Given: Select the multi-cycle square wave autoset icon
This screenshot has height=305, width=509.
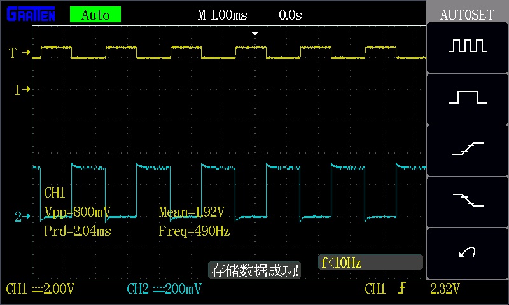Looking at the screenshot, I should [468, 46].
